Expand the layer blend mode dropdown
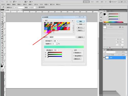 109,52
